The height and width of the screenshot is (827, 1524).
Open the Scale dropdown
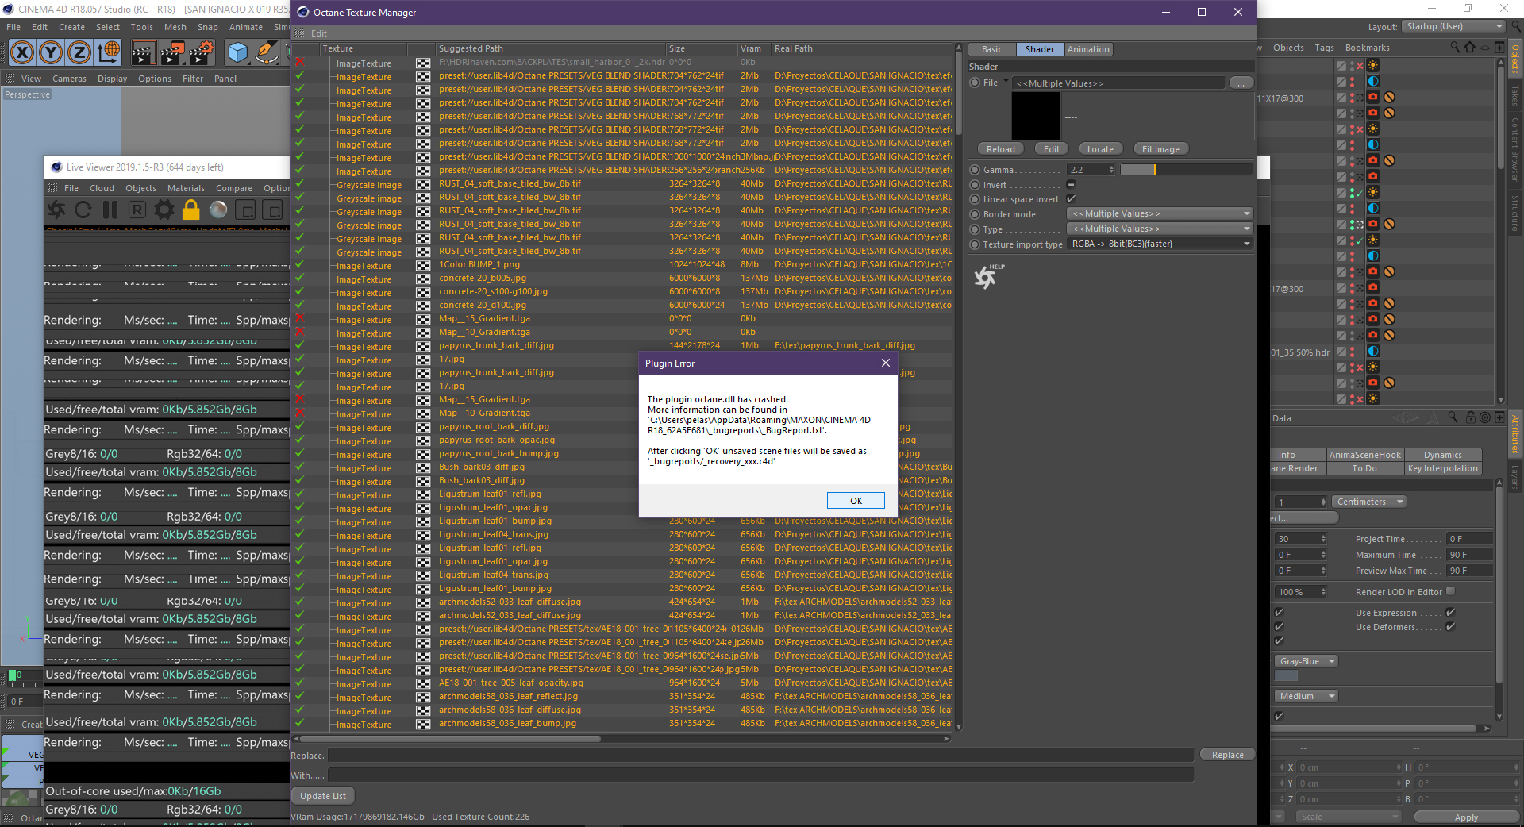coord(1349,817)
